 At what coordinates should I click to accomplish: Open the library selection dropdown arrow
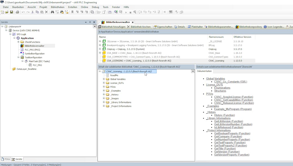coord(193,71)
